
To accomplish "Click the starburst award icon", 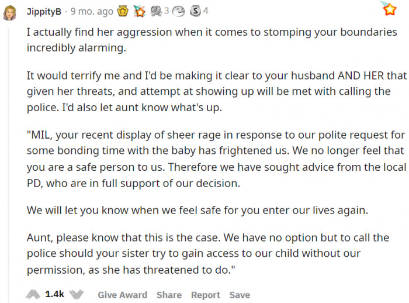I will (139, 11).
